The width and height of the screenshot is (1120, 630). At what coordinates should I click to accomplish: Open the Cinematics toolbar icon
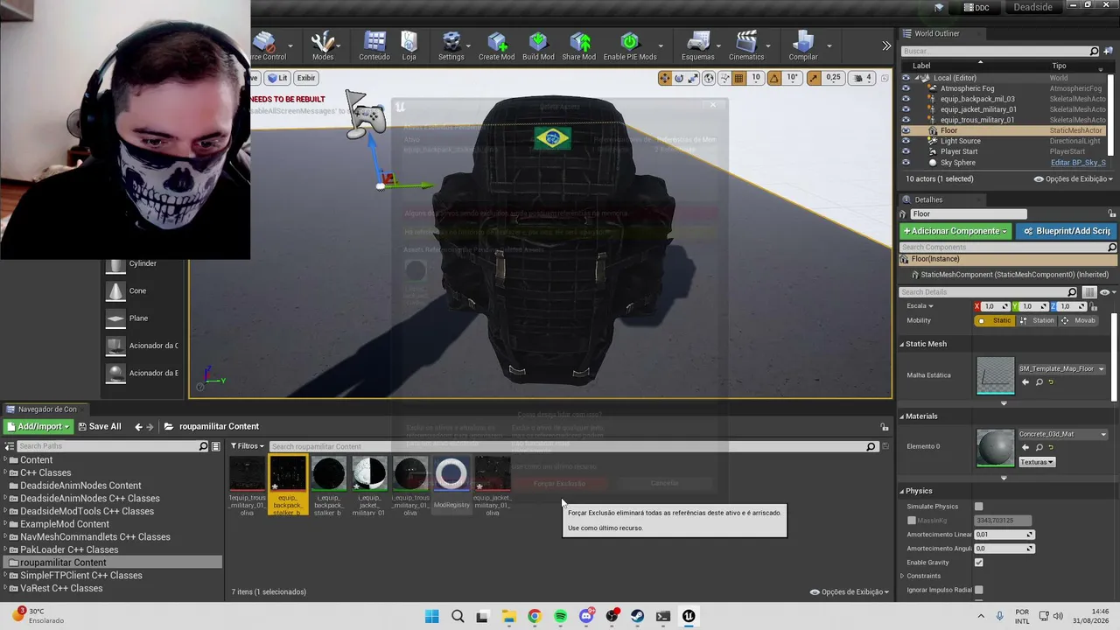746,46
